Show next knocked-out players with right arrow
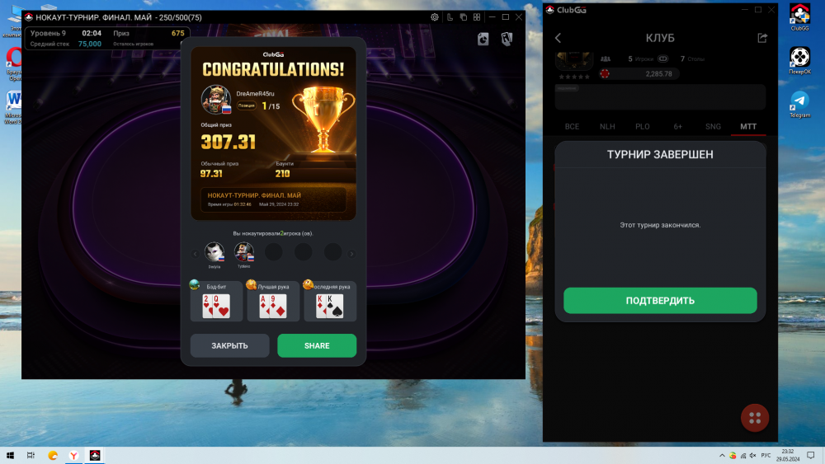Image resolution: width=825 pixels, height=464 pixels. click(351, 254)
